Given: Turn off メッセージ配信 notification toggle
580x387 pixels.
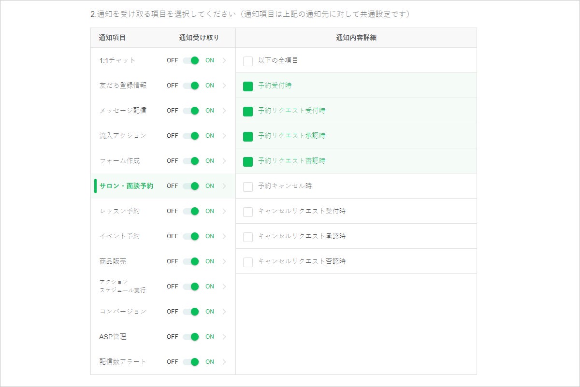Looking at the screenshot, I should point(191,111).
